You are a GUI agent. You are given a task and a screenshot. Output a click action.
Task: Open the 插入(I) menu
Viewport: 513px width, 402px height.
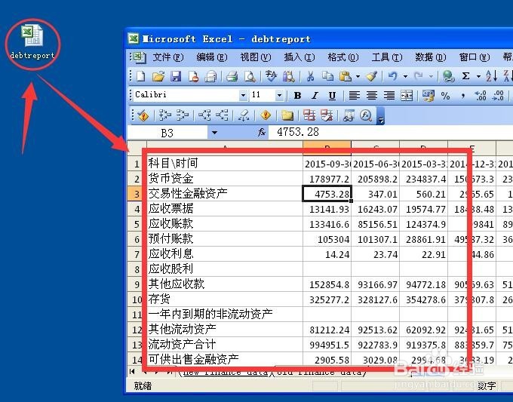pos(300,57)
